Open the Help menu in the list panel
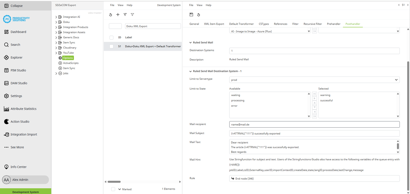The width and height of the screenshot is (410, 194). click(130, 5)
